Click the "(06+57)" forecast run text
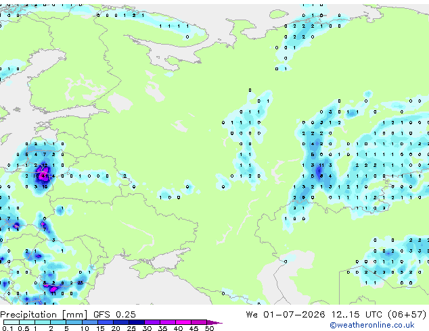Viewport: 429px width, 331px height. [407, 314]
